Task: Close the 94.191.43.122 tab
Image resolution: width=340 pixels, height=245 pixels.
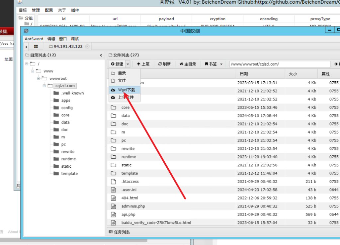Action: [x=87, y=46]
